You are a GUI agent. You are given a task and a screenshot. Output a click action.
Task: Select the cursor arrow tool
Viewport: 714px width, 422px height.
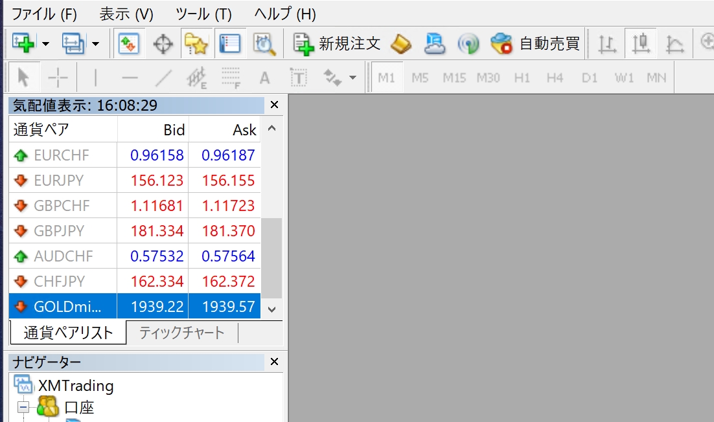click(24, 78)
